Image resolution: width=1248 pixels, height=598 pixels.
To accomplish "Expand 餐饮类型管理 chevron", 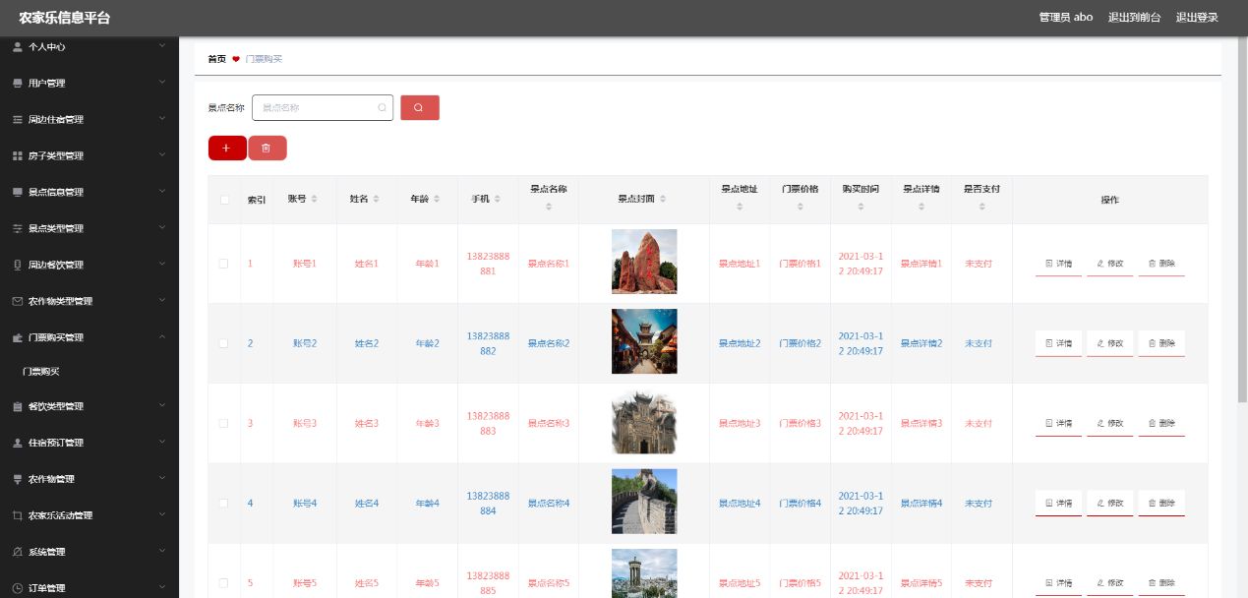I will (162, 405).
